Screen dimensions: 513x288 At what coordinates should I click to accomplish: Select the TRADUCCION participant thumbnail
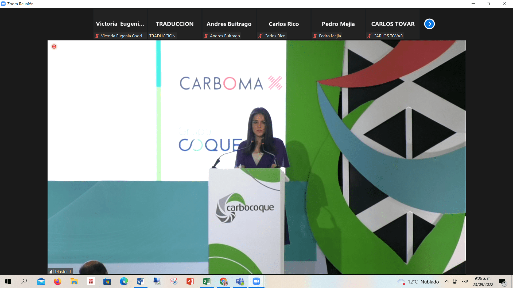[x=174, y=24]
